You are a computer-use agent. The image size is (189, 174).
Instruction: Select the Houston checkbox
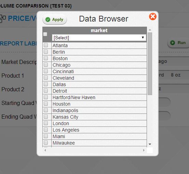[46, 104]
